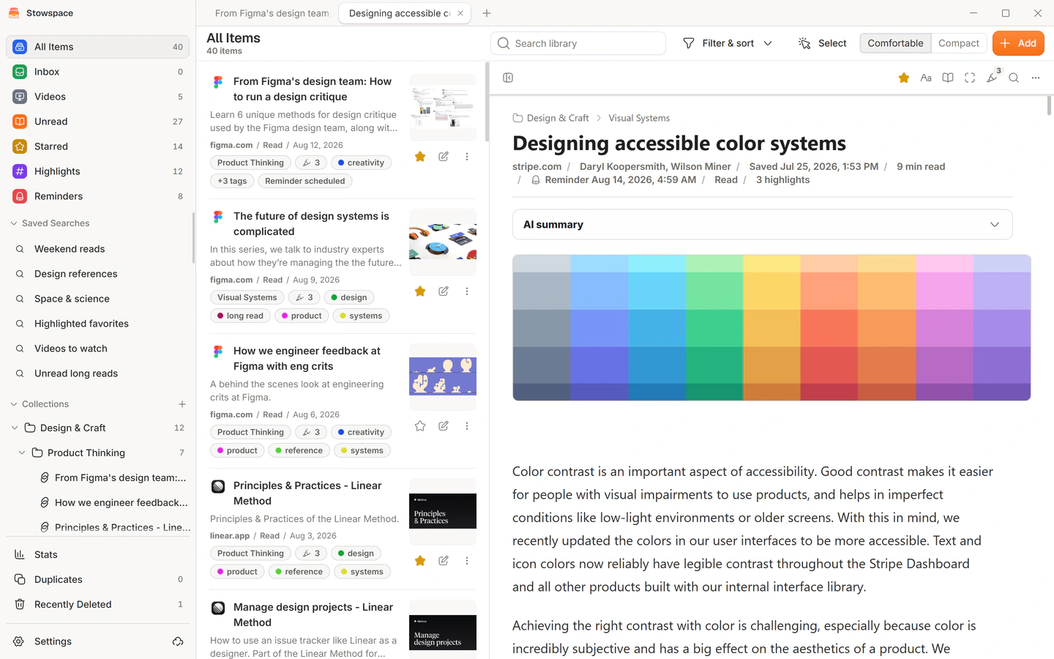1054x659 pixels.
Task: Open Videos section
Action: pyautogui.click(x=97, y=97)
